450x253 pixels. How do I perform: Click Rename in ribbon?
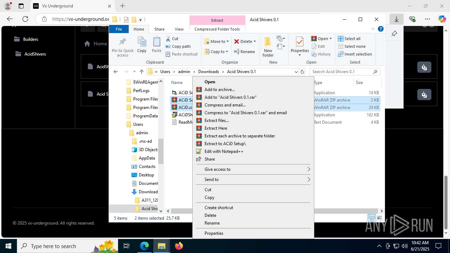[245, 52]
